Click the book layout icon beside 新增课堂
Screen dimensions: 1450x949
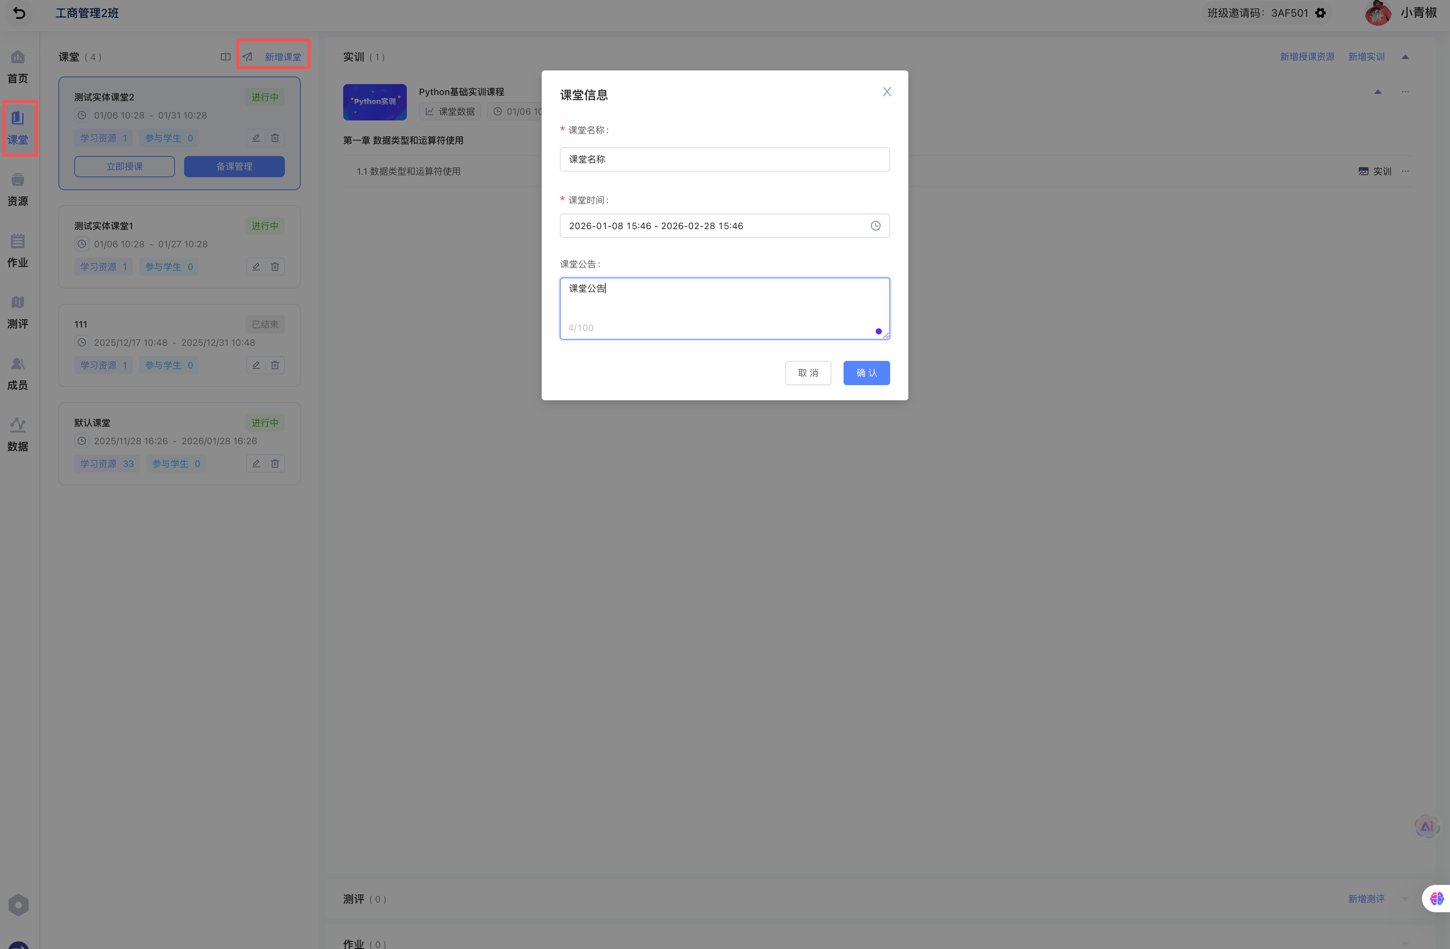pos(225,57)
